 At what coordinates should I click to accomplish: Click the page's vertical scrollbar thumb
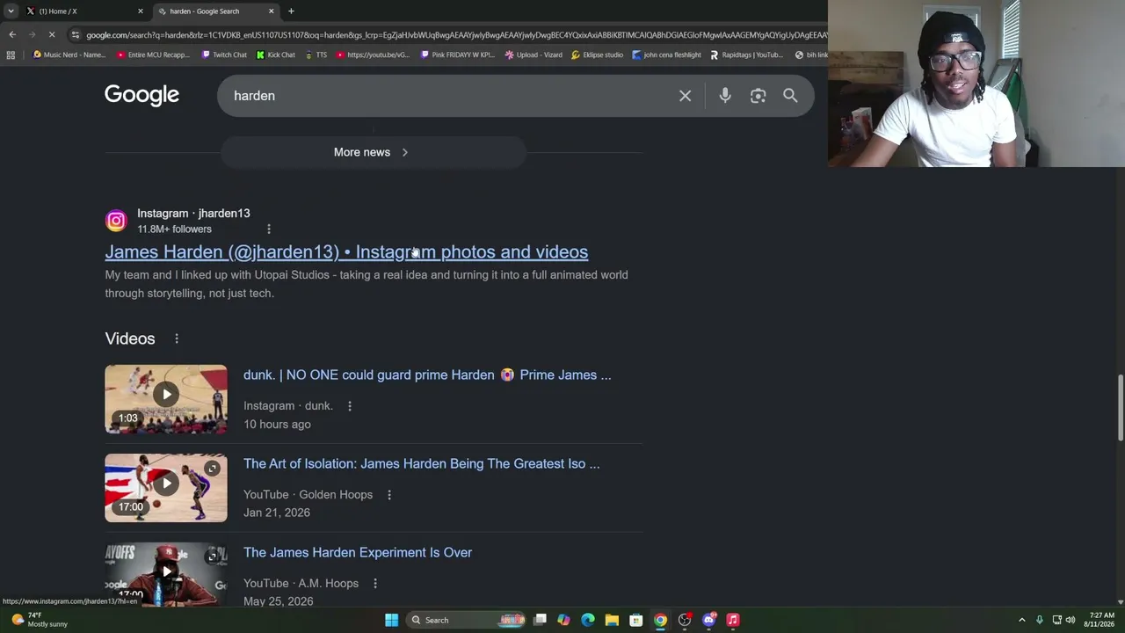pyautogui.click(x=1120, y=408)
